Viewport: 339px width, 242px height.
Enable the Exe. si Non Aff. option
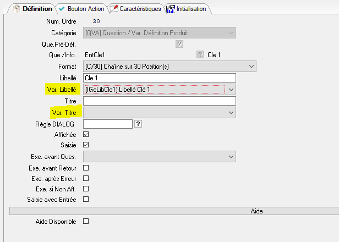pyautogui.click(x=85, y=189)
